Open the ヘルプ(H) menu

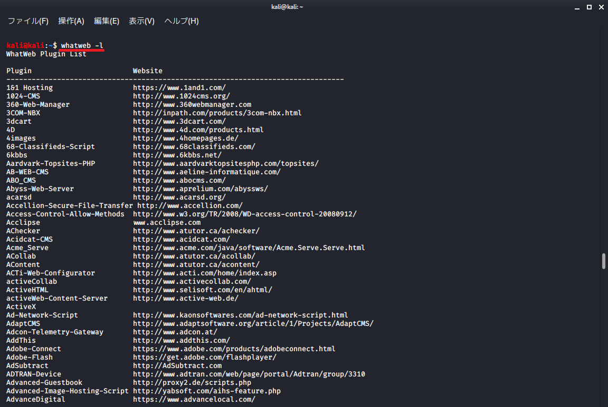[182, 21]
